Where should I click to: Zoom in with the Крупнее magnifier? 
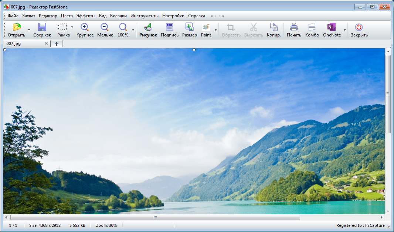(85, 27)
